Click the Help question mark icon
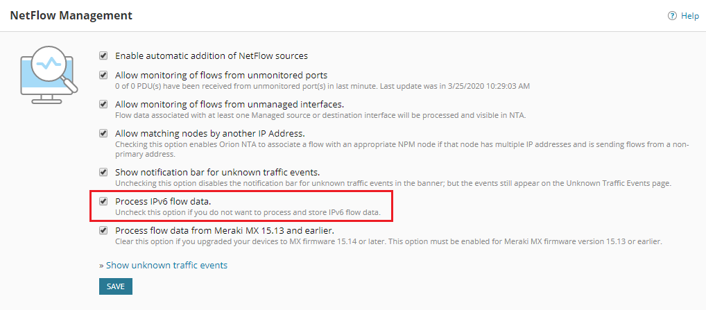 (672, 16)
